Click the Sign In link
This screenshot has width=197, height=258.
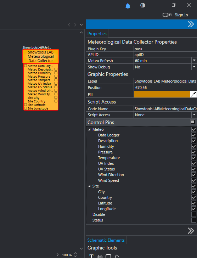181,15
